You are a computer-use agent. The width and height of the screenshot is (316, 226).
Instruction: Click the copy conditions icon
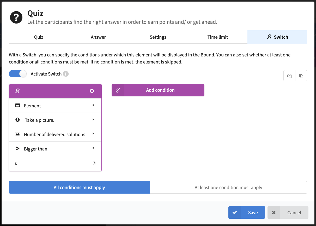289,76
